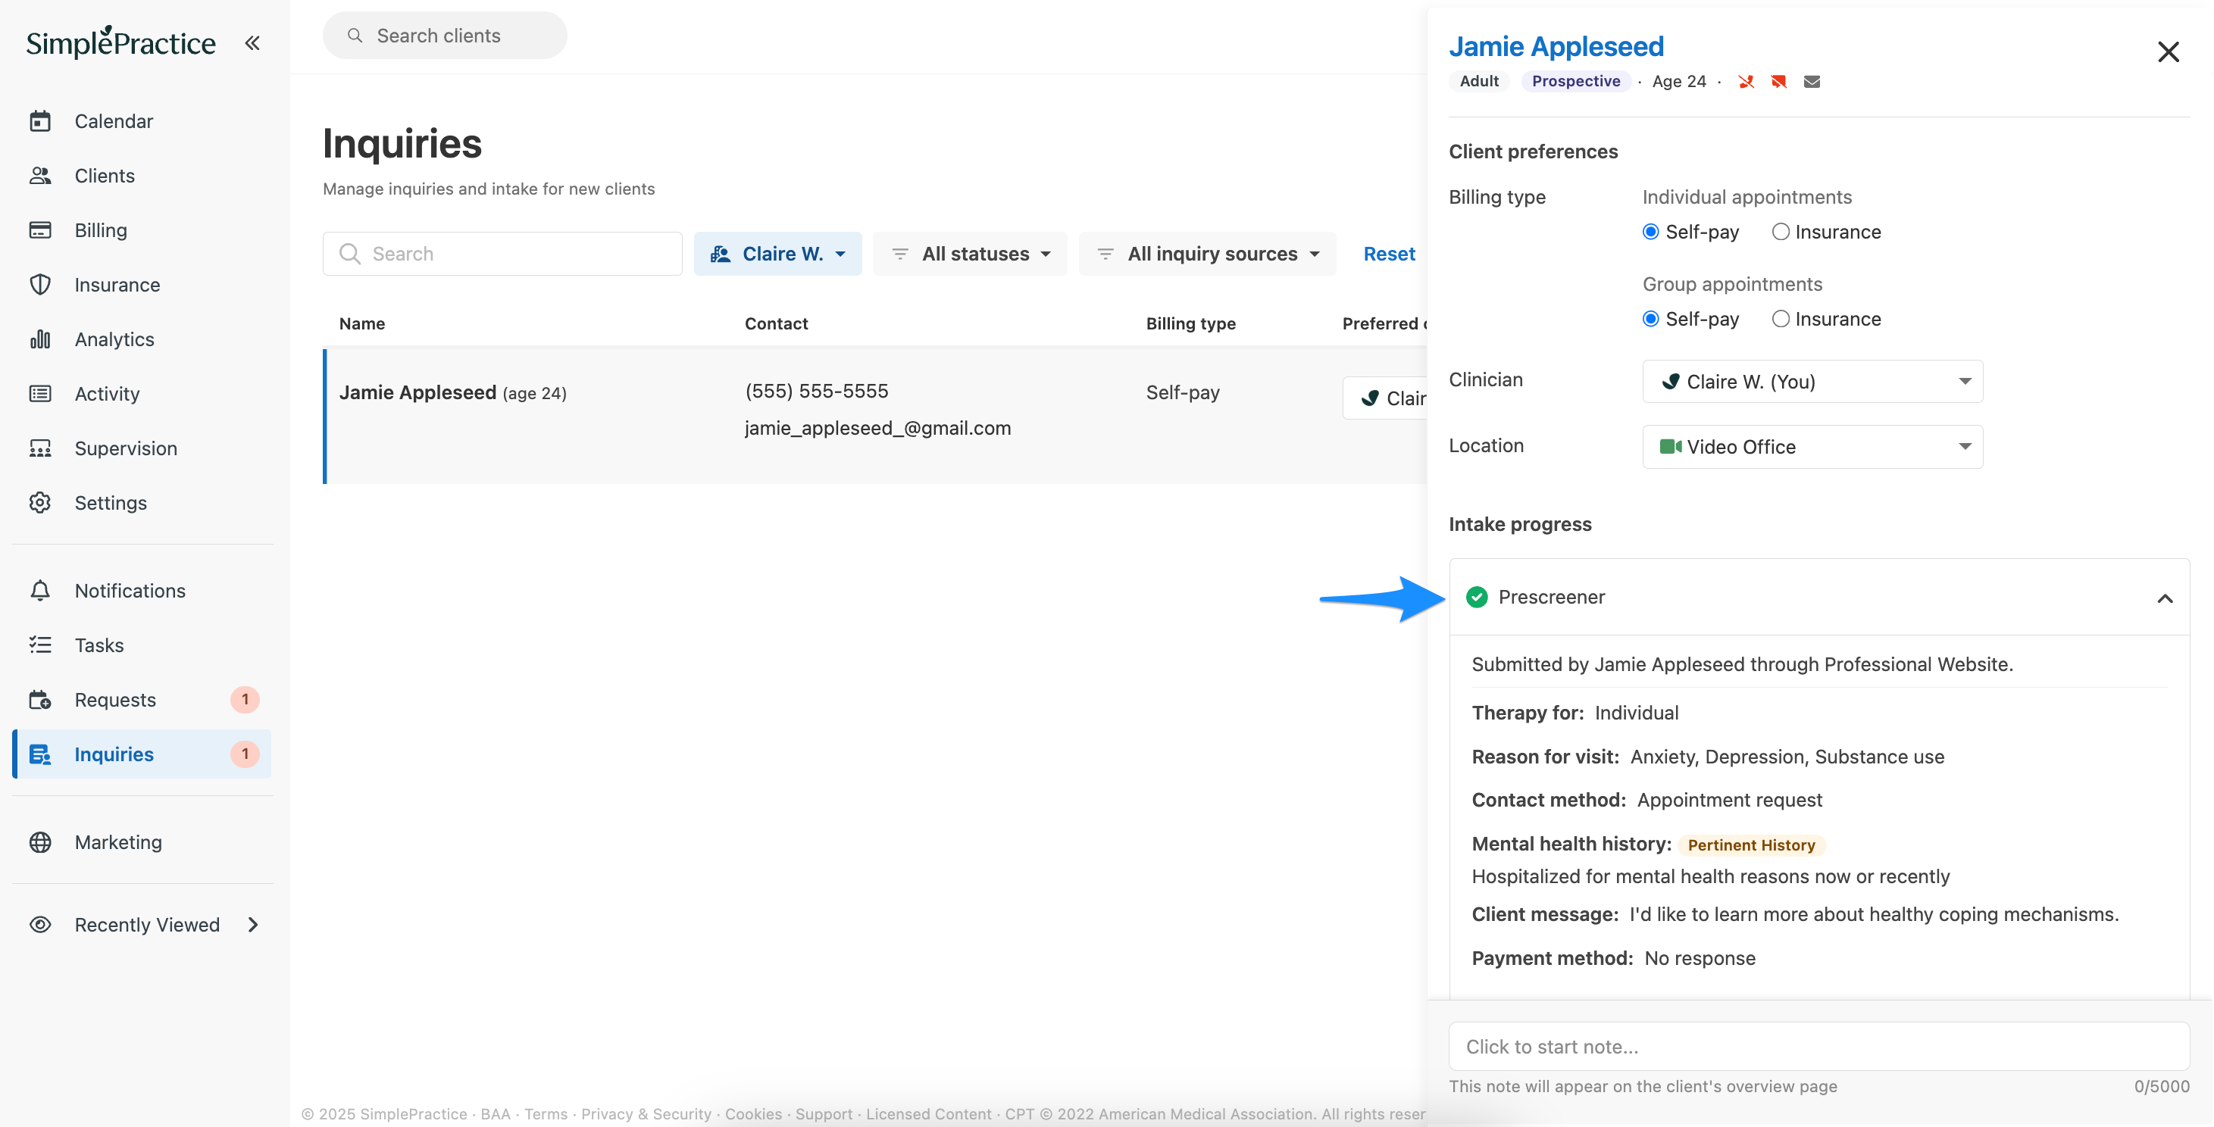
Task: Click the SimplePractice logo
Action: pos(120,42)
